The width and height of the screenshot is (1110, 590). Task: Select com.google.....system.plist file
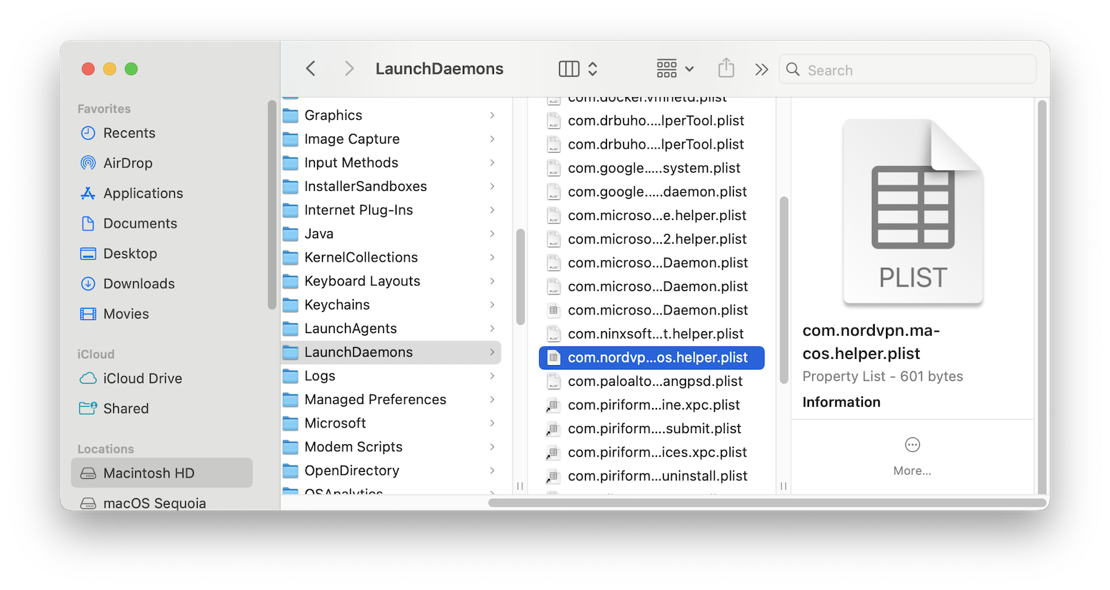pyautogui.click(x=651, y=168)
